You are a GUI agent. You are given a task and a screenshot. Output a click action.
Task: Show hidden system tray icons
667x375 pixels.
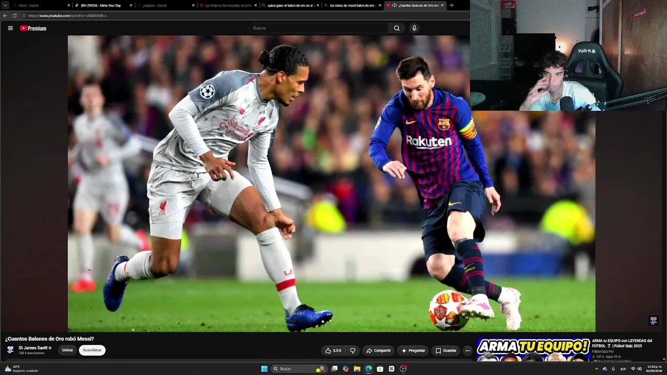tap(597, 369)
